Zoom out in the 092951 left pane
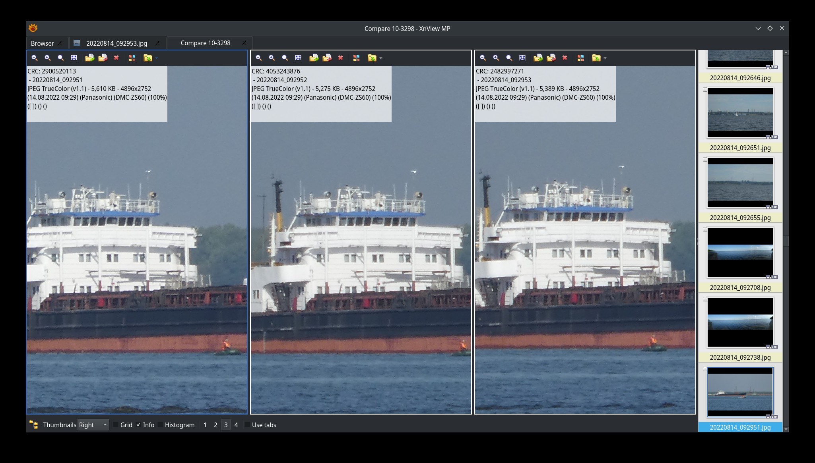The height and width of the screenshot is (463, 815). point(35,58)
